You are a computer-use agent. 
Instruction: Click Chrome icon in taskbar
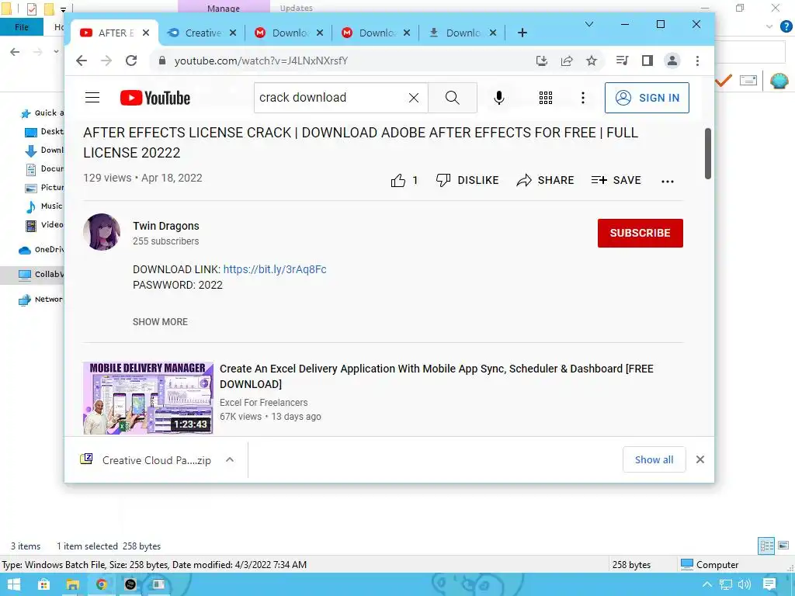pyautogui.click(x=102, y=584)
